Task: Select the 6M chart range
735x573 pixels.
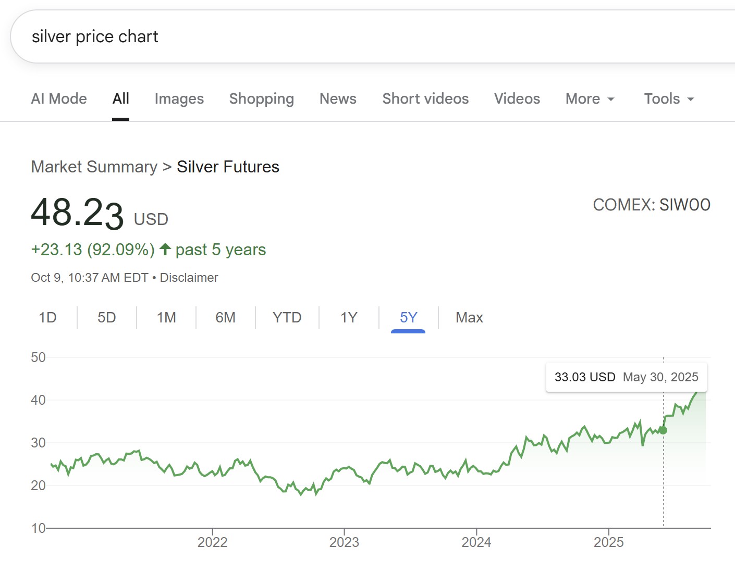Action: click(x=226, y=318)
